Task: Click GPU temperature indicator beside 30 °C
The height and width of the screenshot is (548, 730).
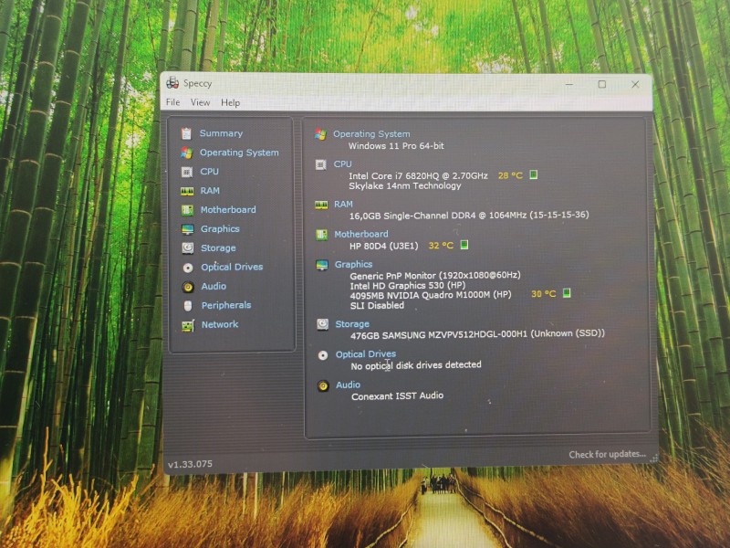Action: [x=567, y=292]
